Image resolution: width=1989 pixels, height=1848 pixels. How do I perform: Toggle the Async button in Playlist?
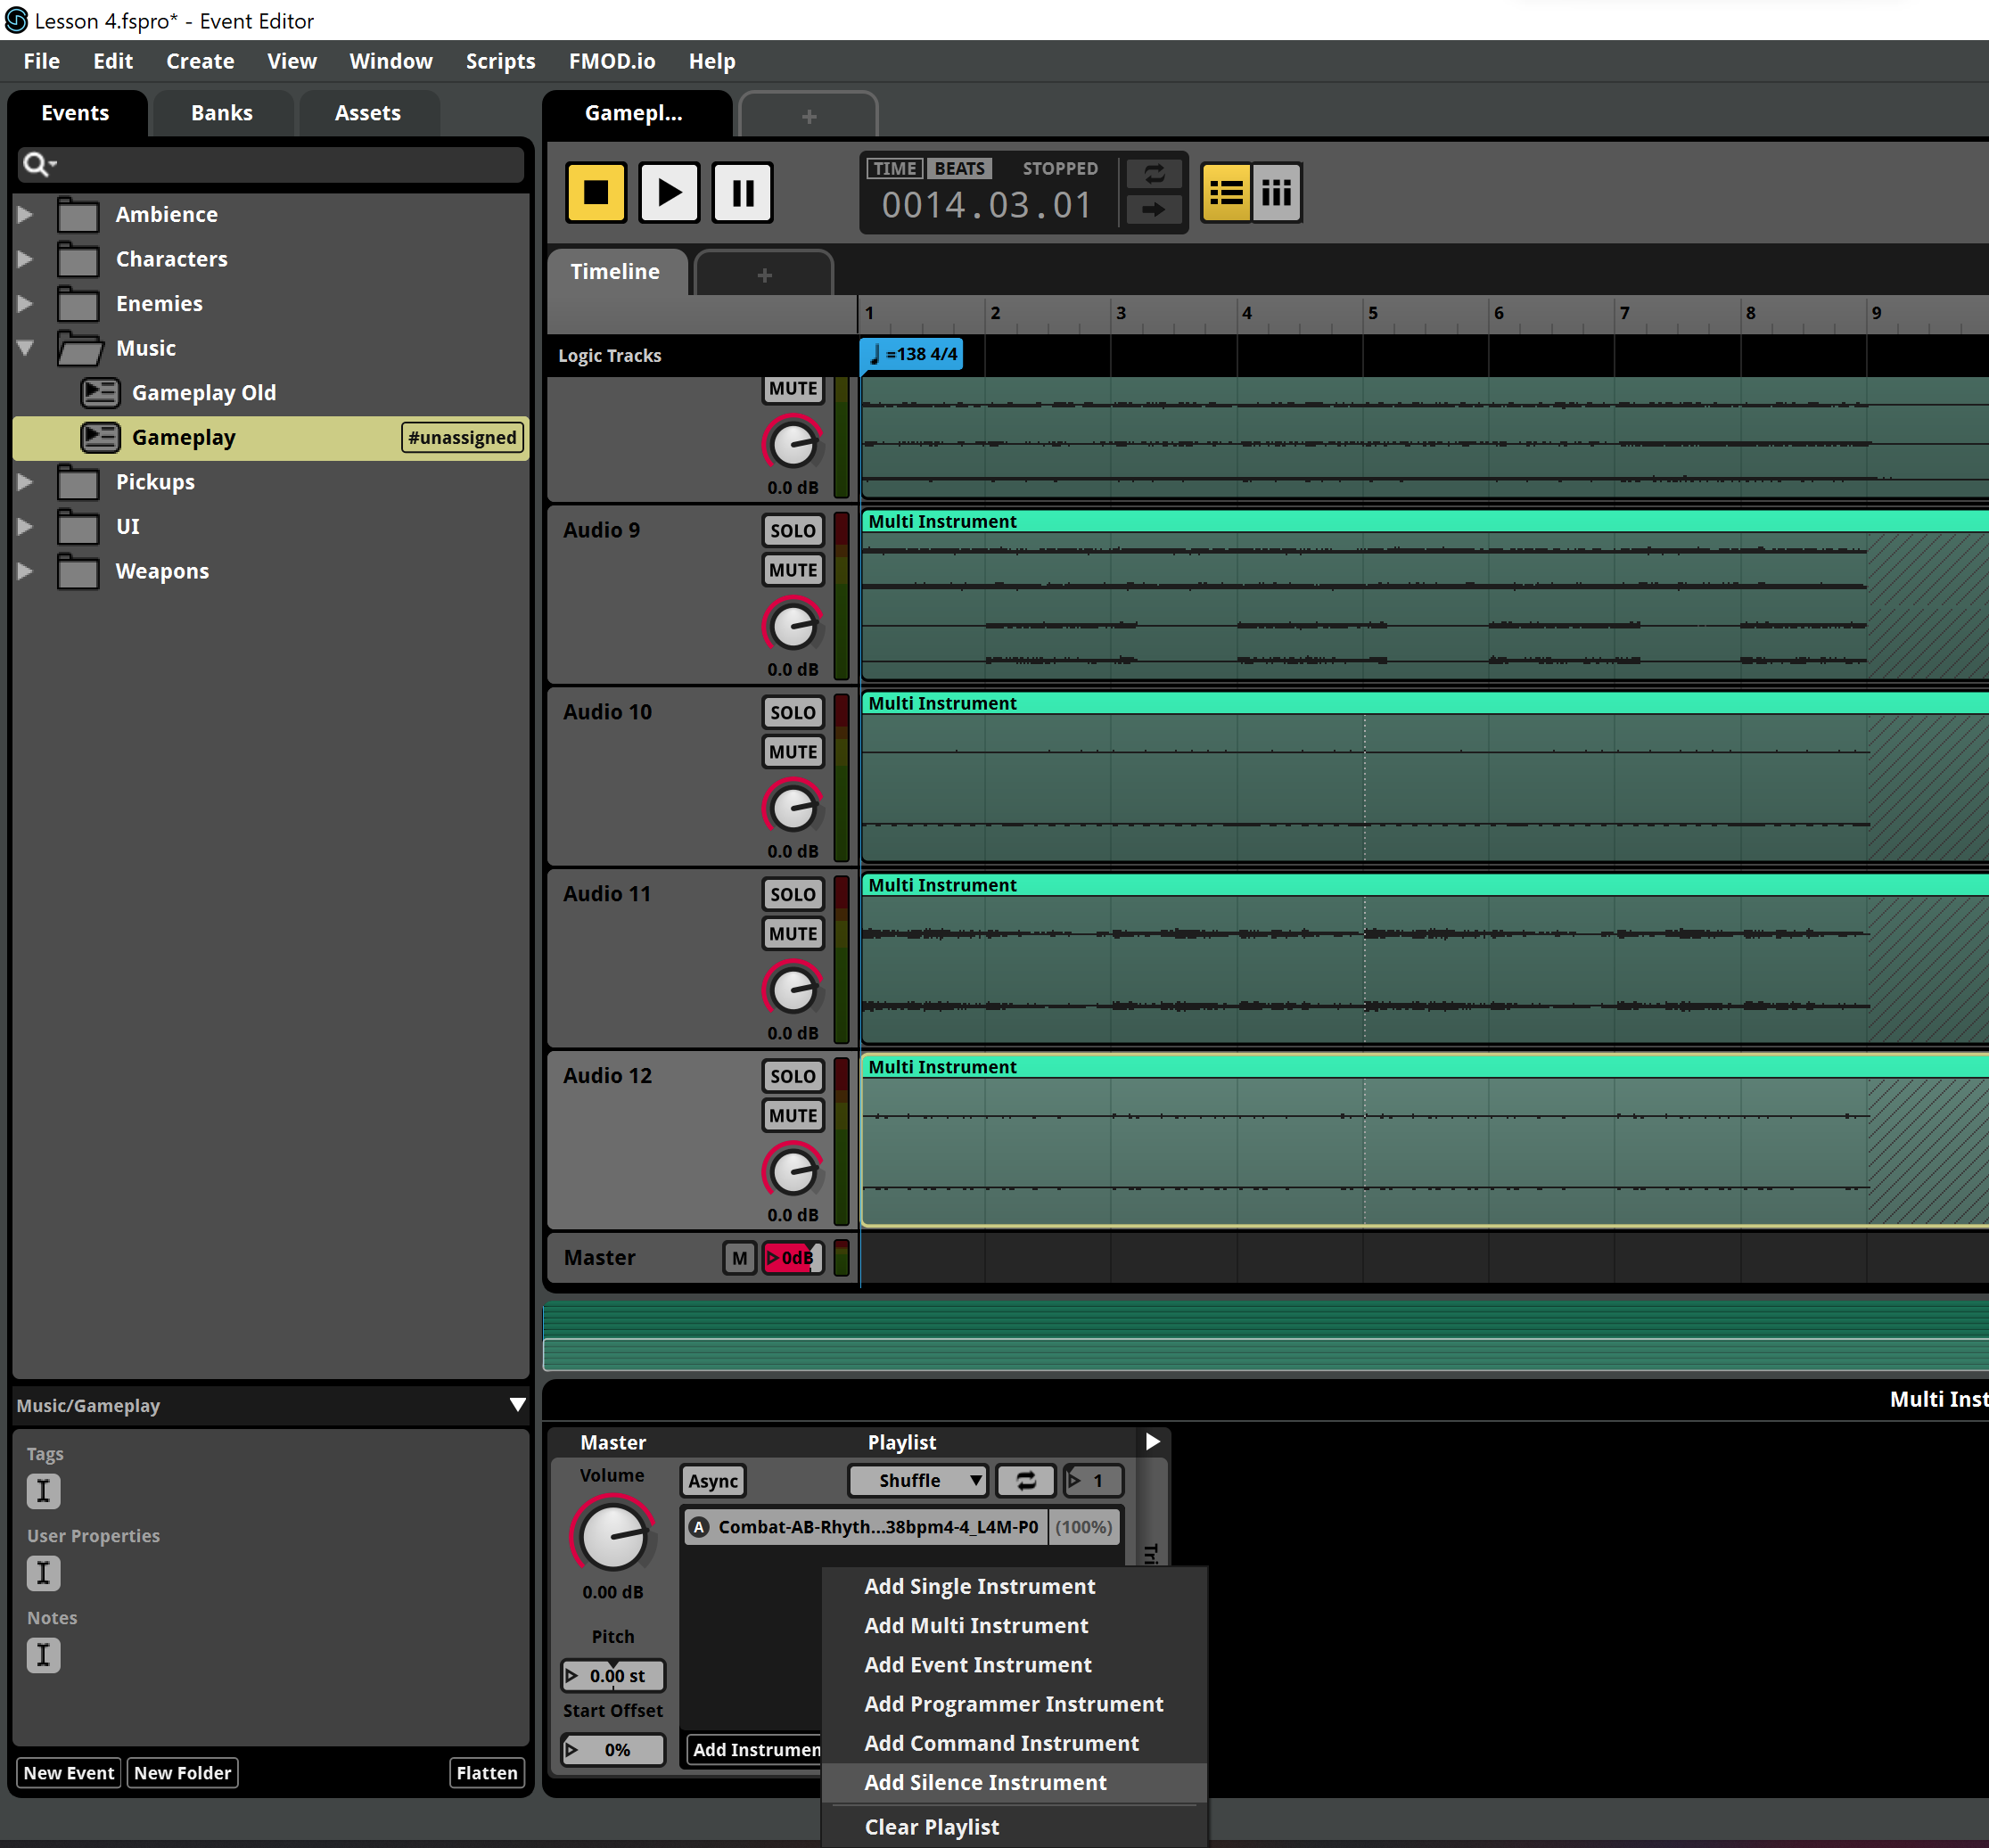click(713, 1481)
